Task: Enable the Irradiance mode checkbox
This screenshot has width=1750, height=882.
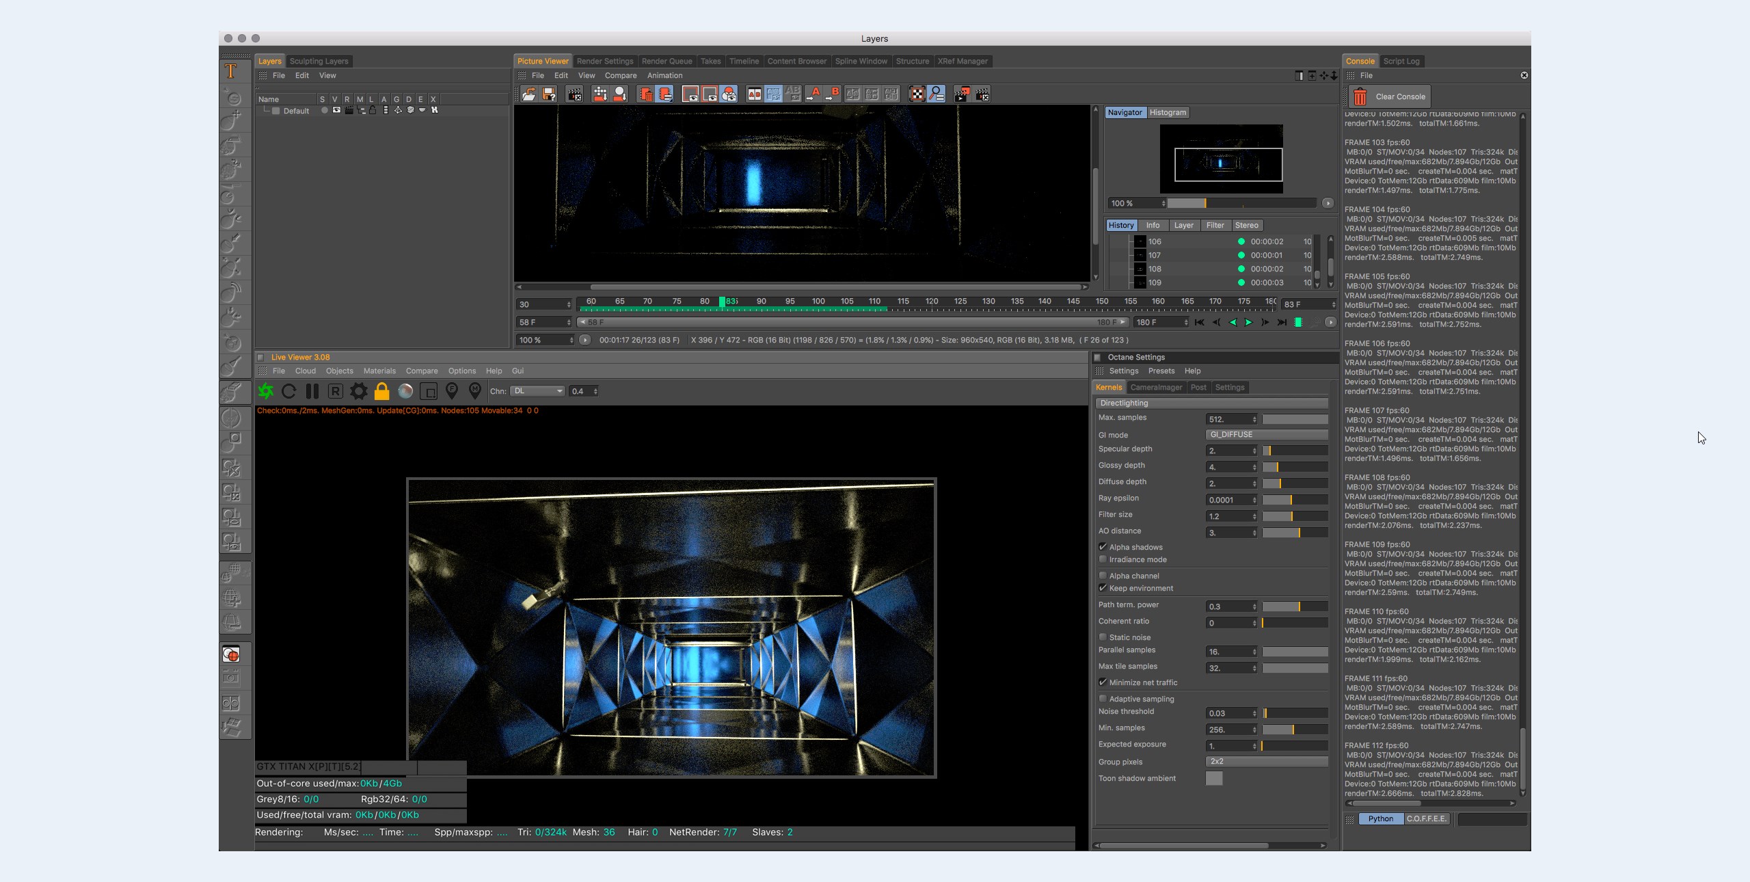Action: 1103,559
